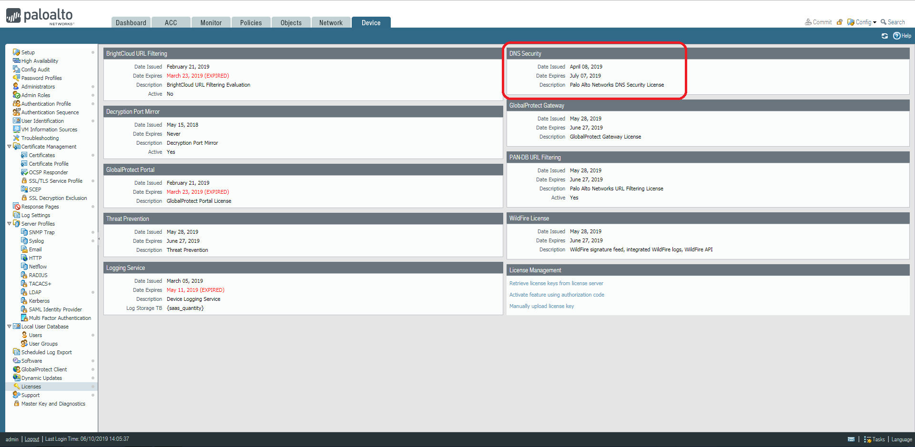Open Log Settings
The width and height of the screenshot is (915, 447).
click(x=36, y=215)
